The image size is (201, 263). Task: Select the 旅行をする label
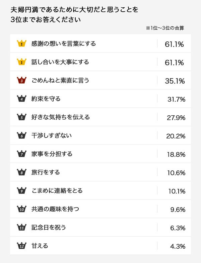(x=46, y=172)
